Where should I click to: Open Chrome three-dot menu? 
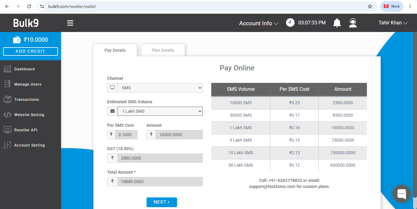(410, 6)
